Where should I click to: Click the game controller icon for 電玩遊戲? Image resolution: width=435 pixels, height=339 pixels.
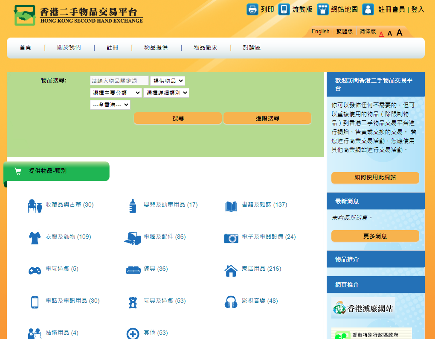[35, 270]
